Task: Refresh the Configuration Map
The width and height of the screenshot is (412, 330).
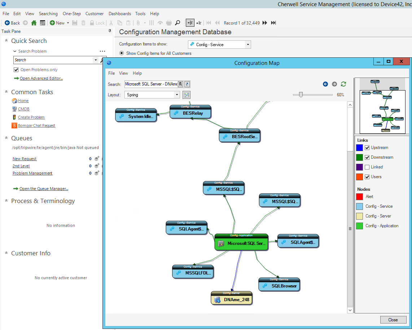Action: [343, 84]
